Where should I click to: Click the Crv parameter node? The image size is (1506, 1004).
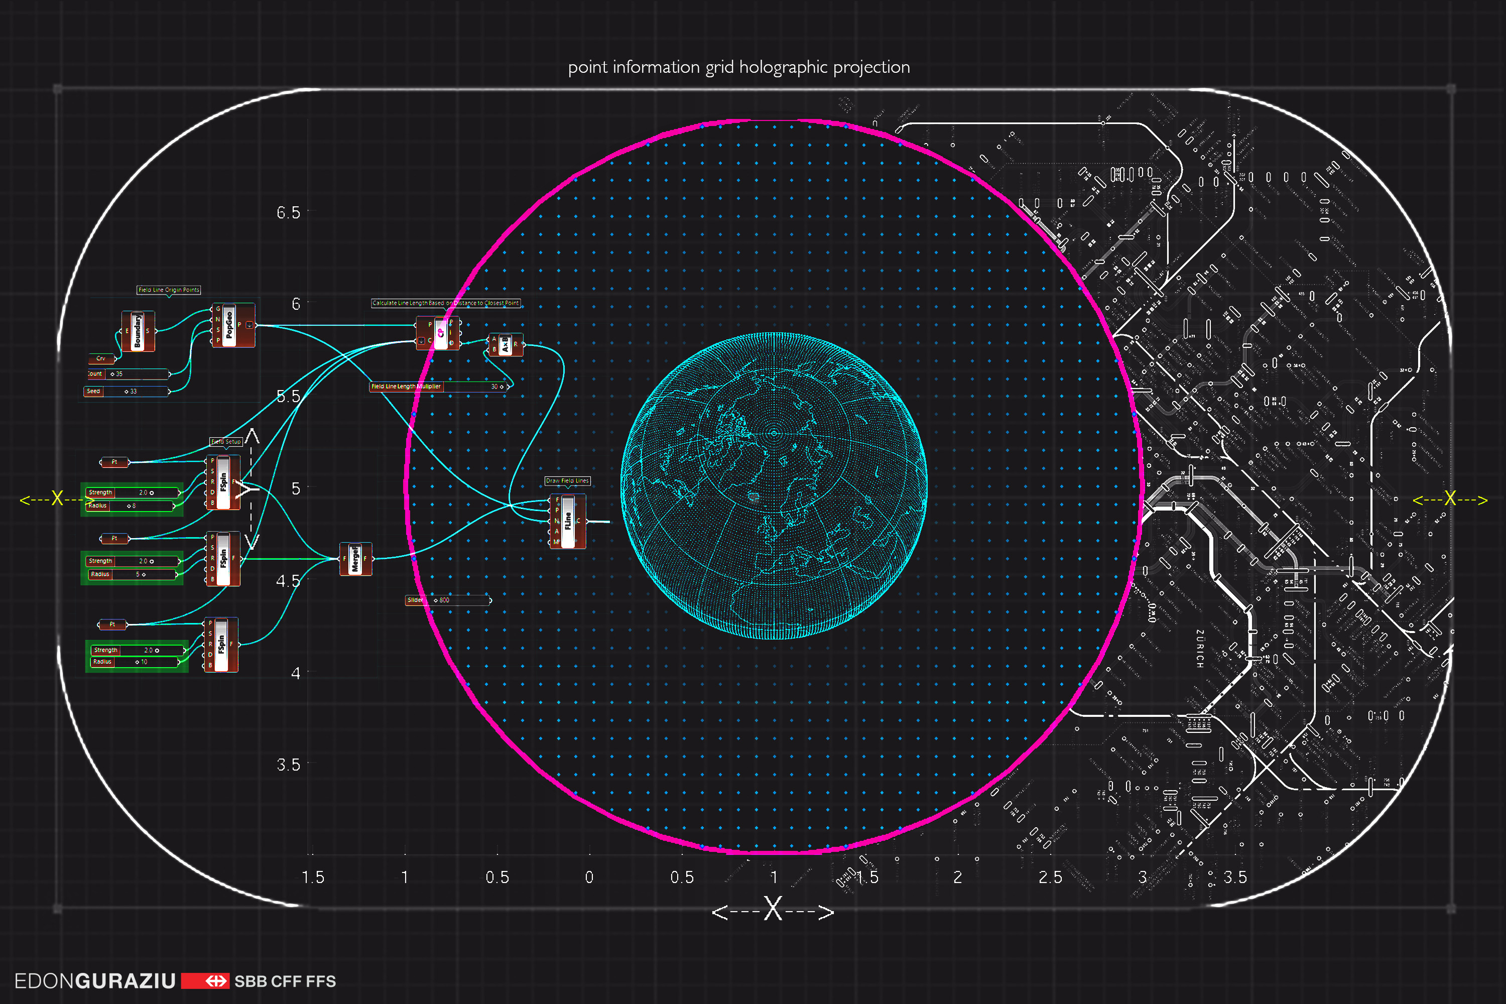coord(101,358)
